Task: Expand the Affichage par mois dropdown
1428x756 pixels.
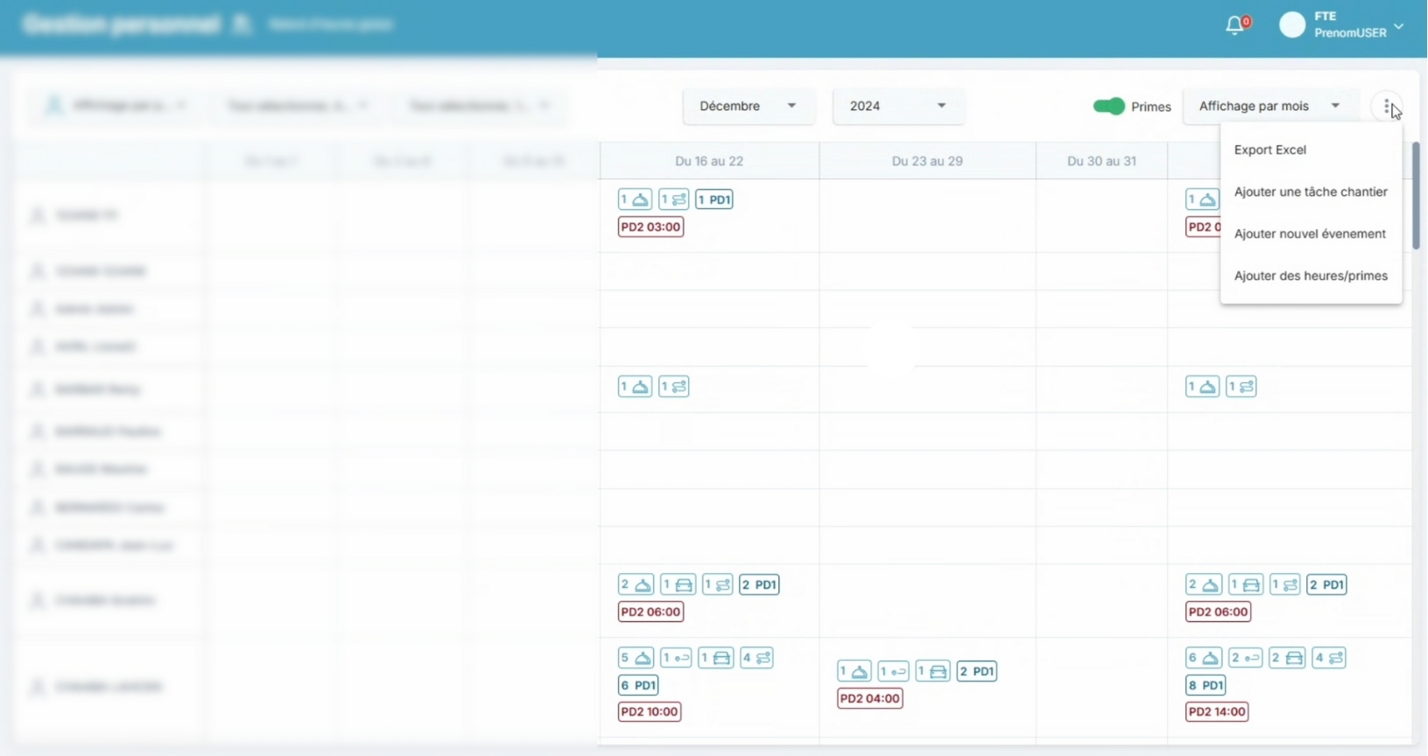Action: 1269,106
